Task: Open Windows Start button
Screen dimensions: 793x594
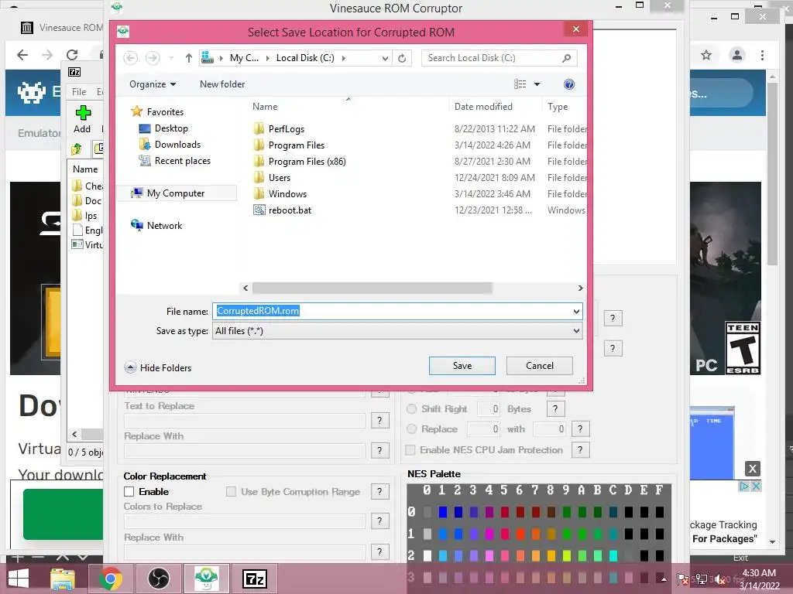Action: 19,579
